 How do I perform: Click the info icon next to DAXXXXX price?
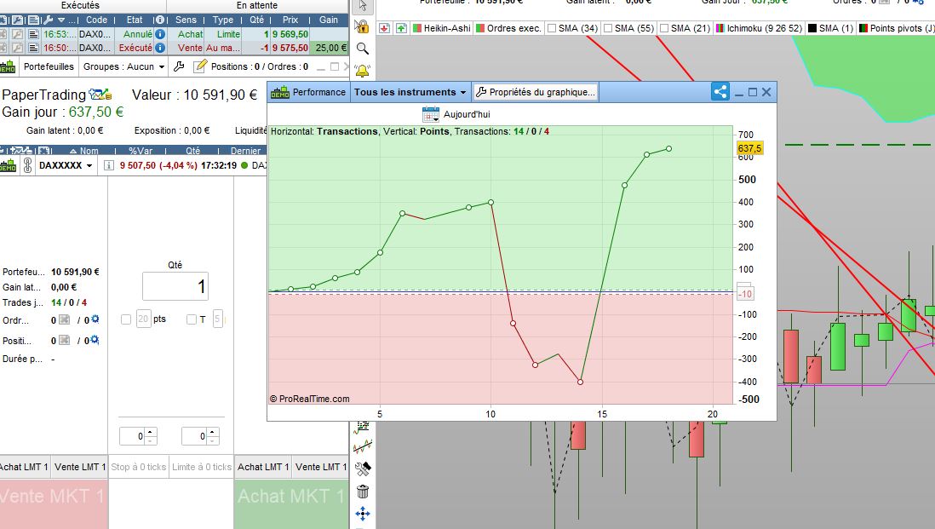point(108,165)
